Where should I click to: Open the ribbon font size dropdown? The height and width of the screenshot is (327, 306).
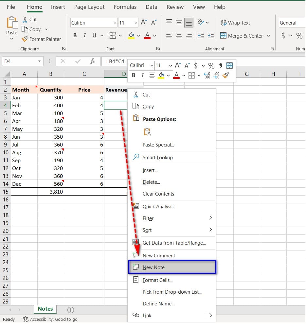tap(136, 23)
